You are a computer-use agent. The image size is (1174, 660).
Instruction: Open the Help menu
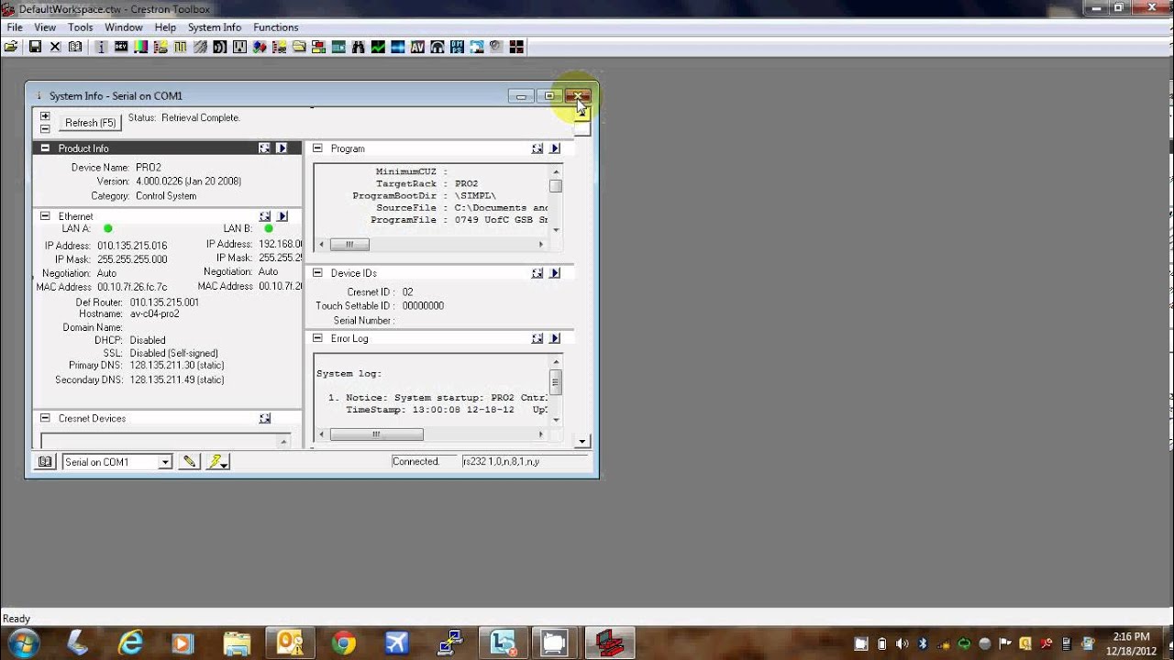click(x=165, y=27)
